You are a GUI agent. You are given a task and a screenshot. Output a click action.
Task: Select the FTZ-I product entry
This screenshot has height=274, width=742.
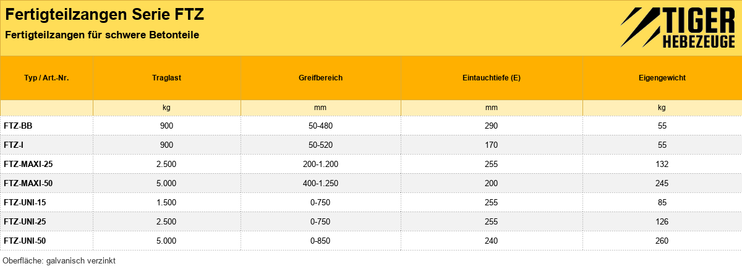(x=14, y=145)
